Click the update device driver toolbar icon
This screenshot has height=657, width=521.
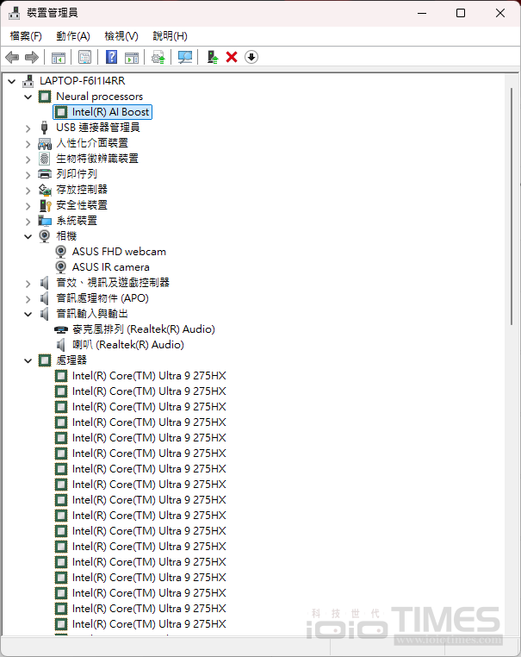pyautogui.click(x=213, y=57)
